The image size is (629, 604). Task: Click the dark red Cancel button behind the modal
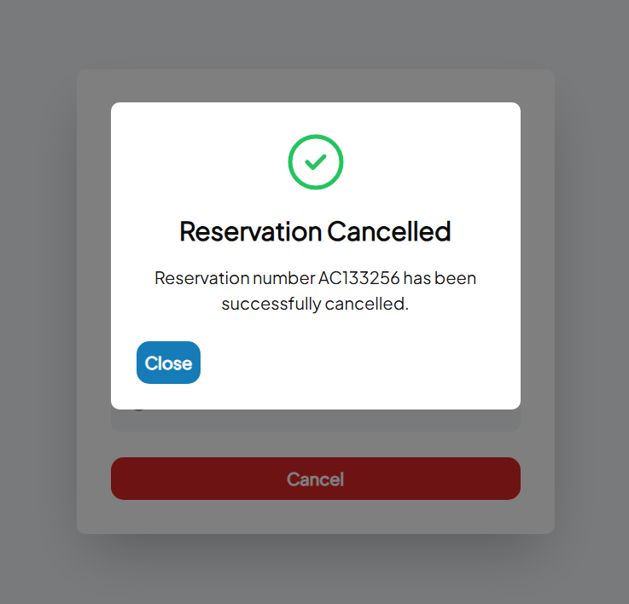pyautogui.click(x=315, y=479)
